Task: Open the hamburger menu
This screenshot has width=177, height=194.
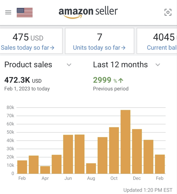Action: (x=8, y=12)
